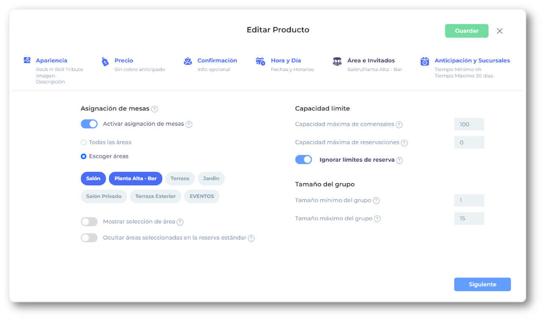
Task: Select the Salón Privado area chip
Action: 104,196
